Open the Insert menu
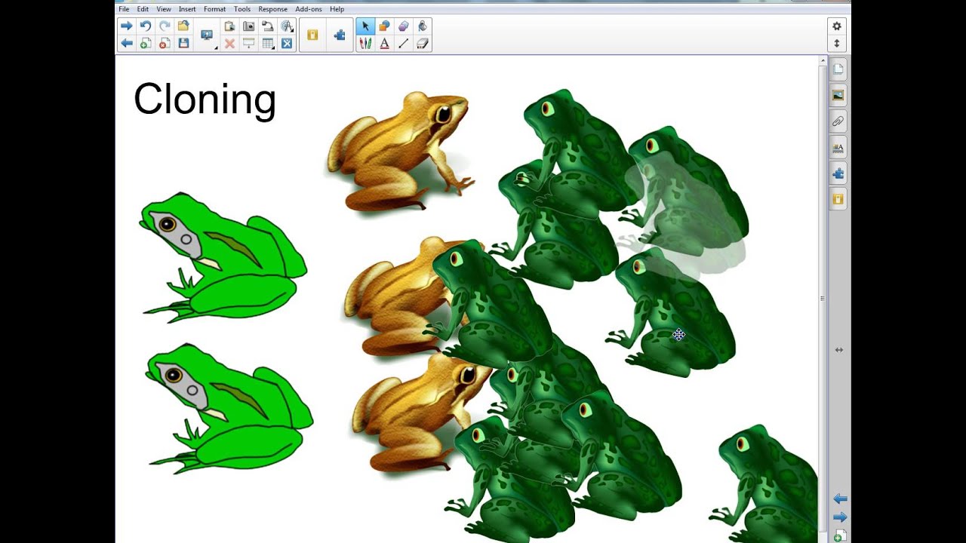This screenshot has height=543, width=966. pyautogui.click(x=187, y=9)
